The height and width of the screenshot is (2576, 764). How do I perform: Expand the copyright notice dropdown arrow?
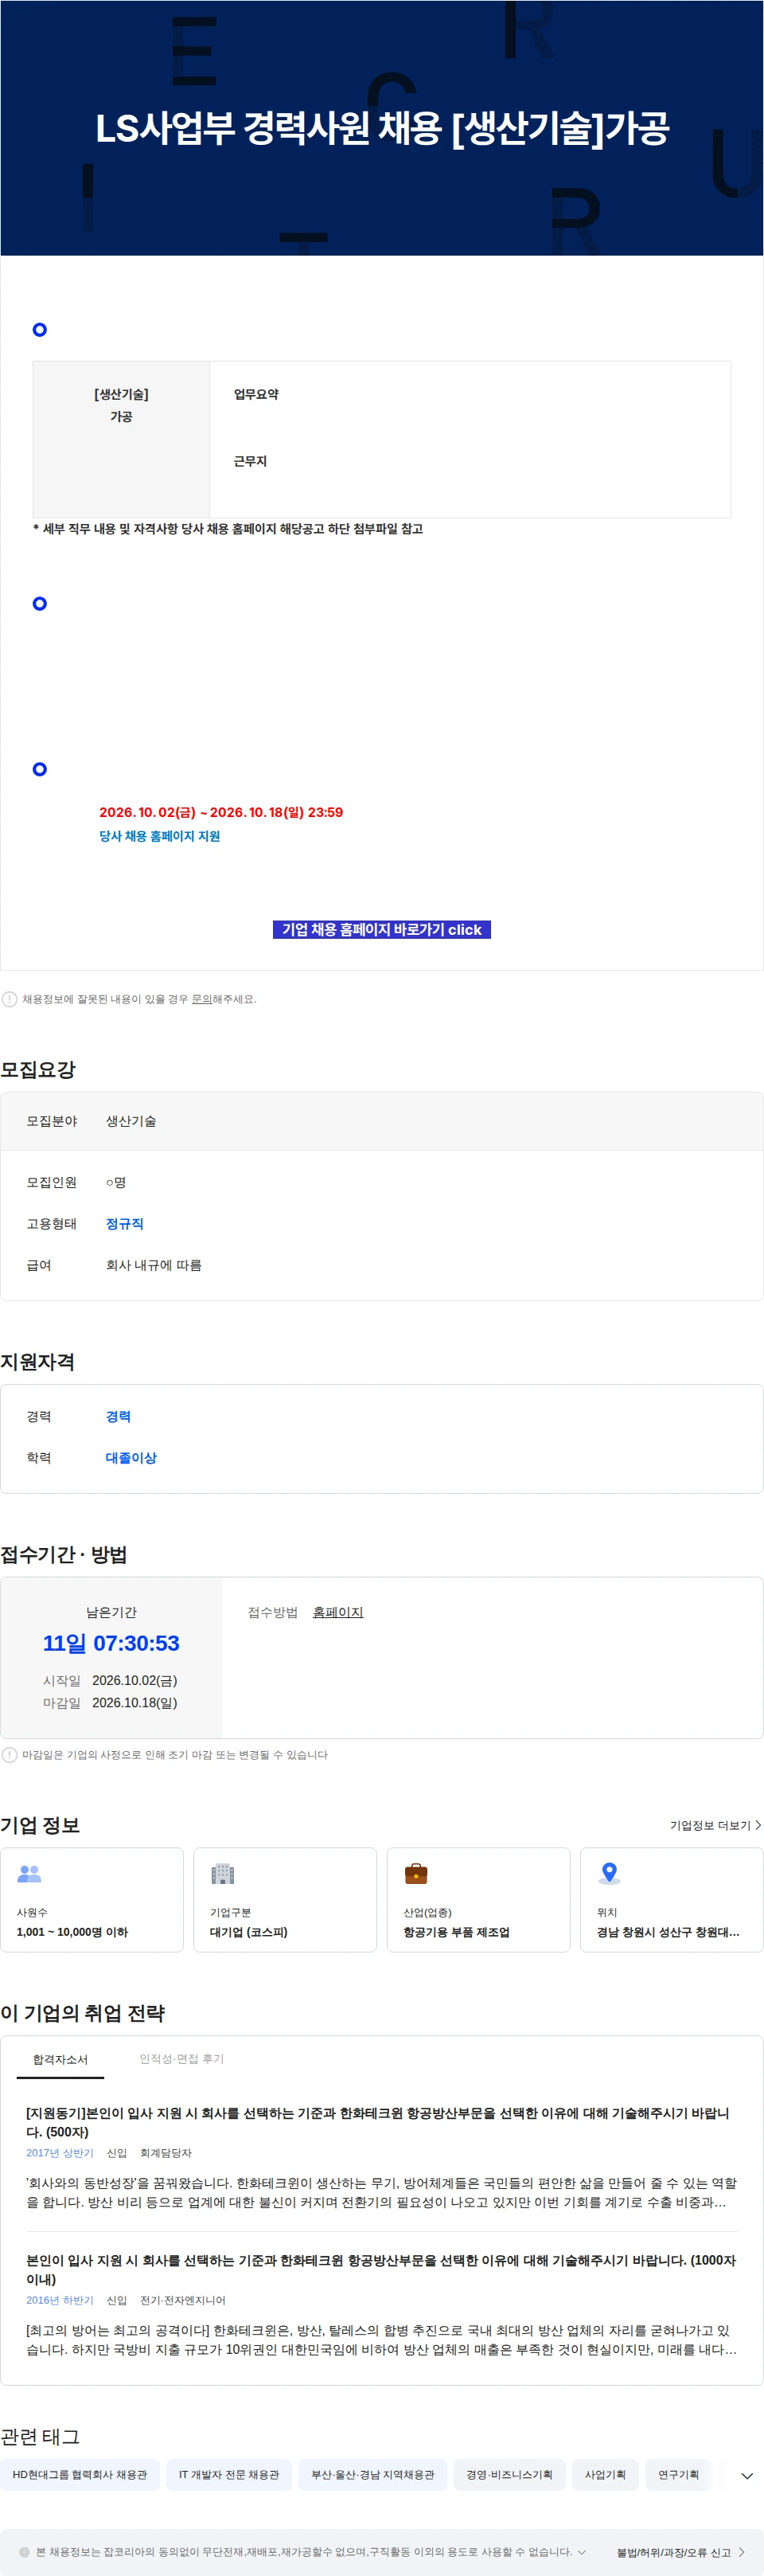[x=582, y=2552]
